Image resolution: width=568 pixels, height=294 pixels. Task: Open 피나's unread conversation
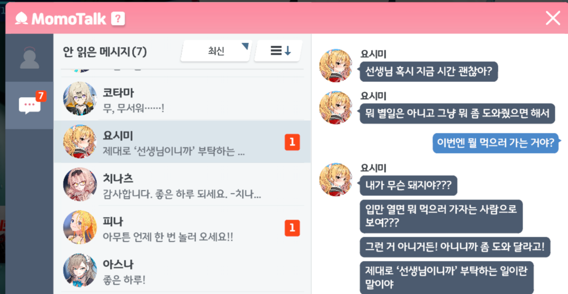[182, 227]
